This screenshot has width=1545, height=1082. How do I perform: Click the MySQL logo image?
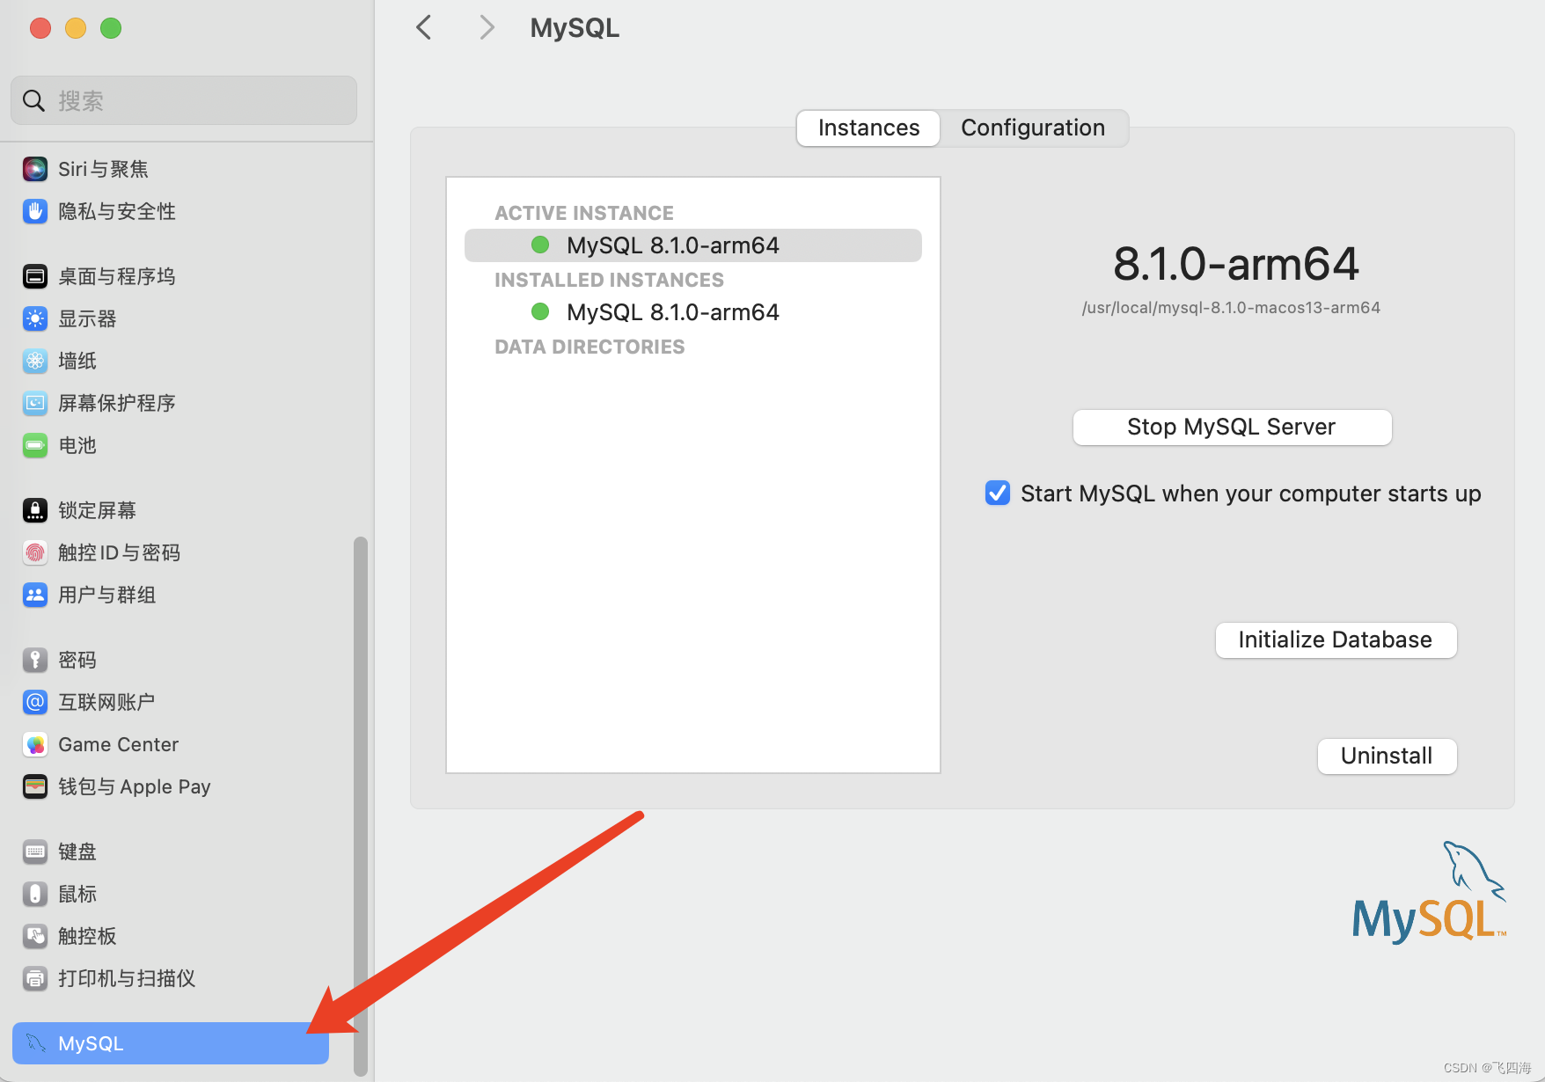click(1430, 892)
